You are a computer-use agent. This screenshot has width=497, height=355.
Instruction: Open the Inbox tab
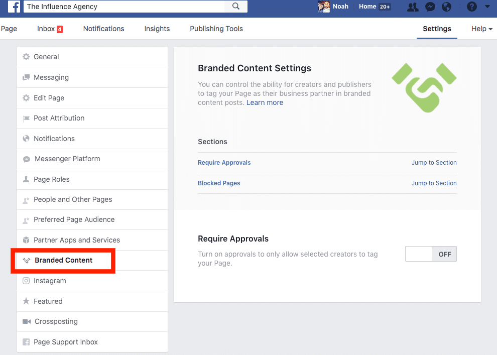pyautogui.click(x=49, y=29)
